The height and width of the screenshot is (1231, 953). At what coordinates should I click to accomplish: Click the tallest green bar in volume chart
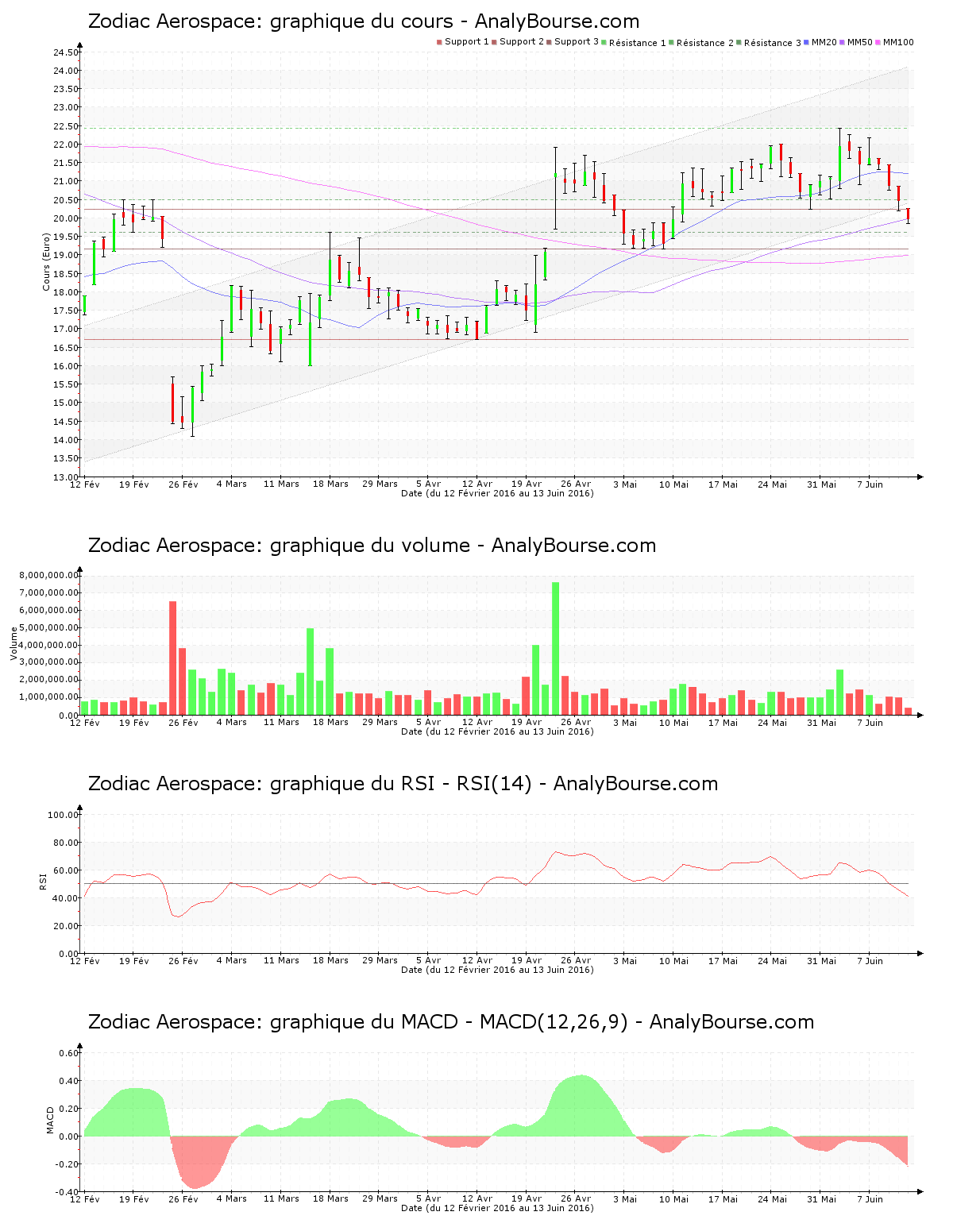pos(556,649)
